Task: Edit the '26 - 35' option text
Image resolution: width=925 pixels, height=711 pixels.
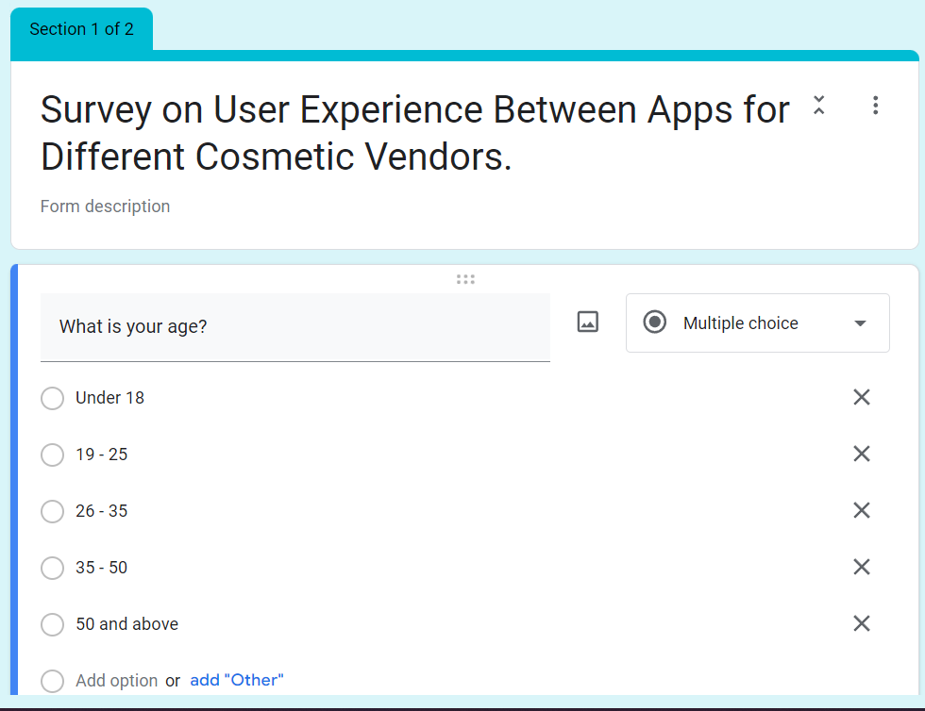Action: (x=102, y=511)
